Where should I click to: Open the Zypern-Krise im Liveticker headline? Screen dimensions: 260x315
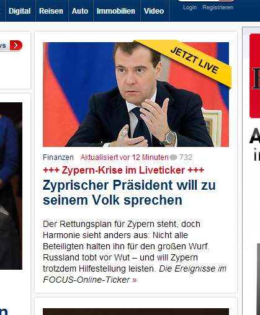123,170
